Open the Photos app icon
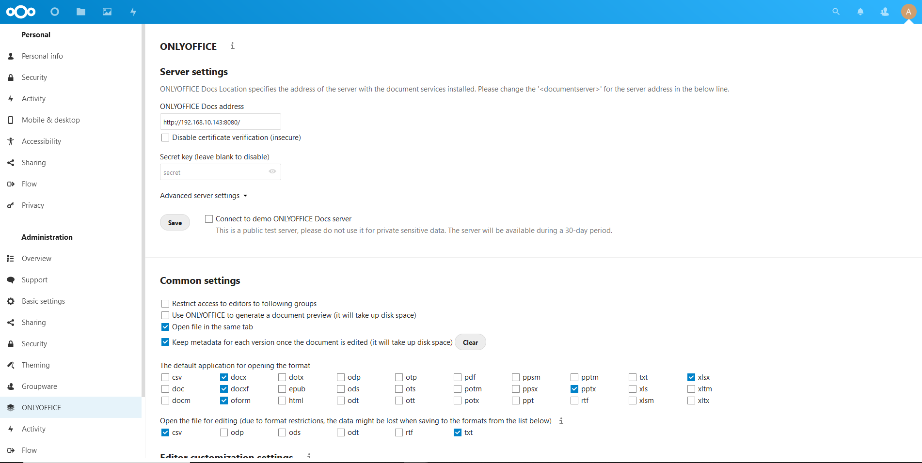This screenshot has width=922, height=463. point(107,12)
